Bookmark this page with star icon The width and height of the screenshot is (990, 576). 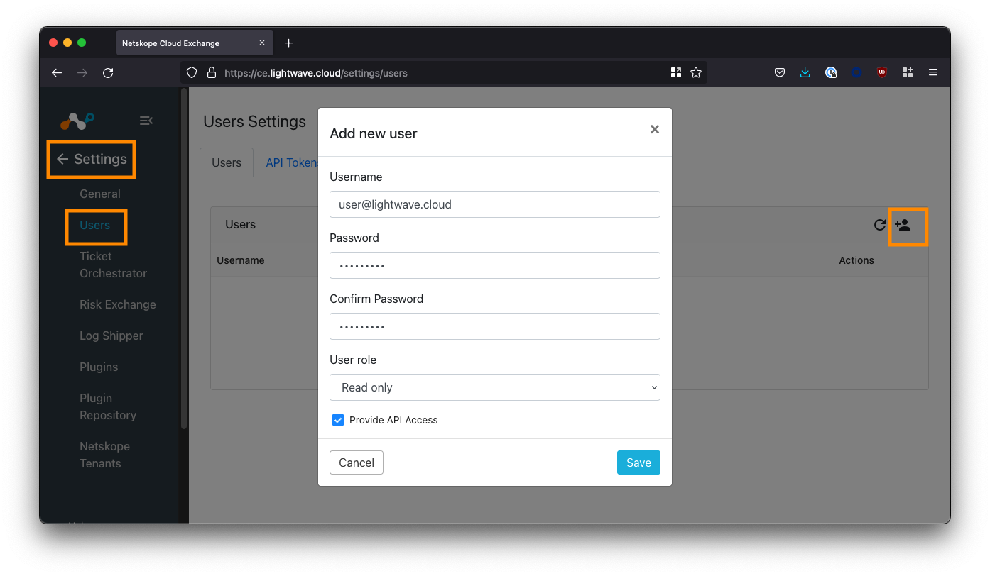pos(696,72)
